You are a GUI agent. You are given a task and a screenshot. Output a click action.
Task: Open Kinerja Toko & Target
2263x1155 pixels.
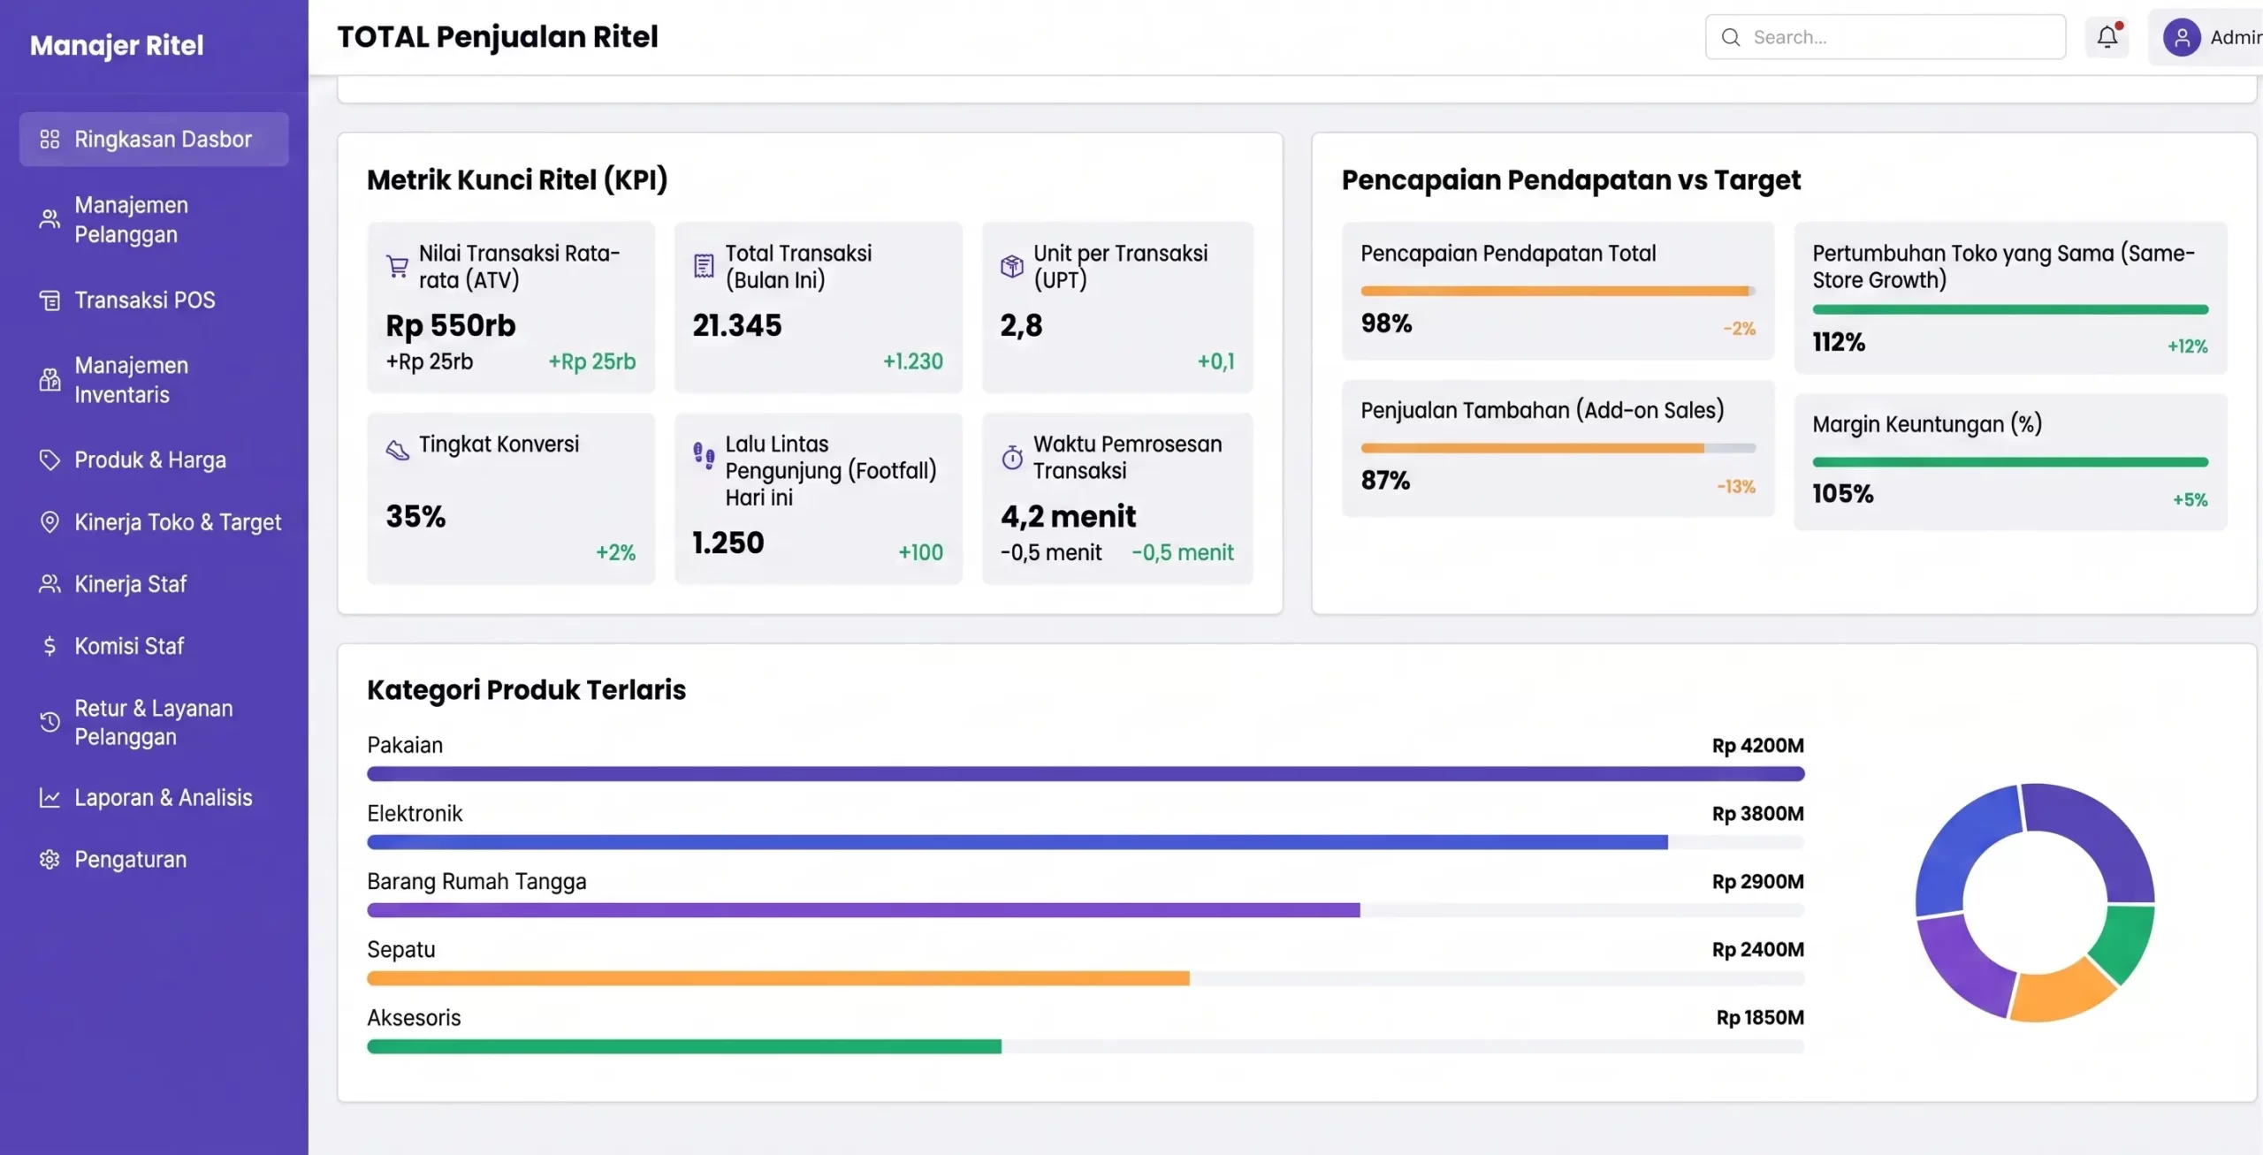click(x=154, y=522)
